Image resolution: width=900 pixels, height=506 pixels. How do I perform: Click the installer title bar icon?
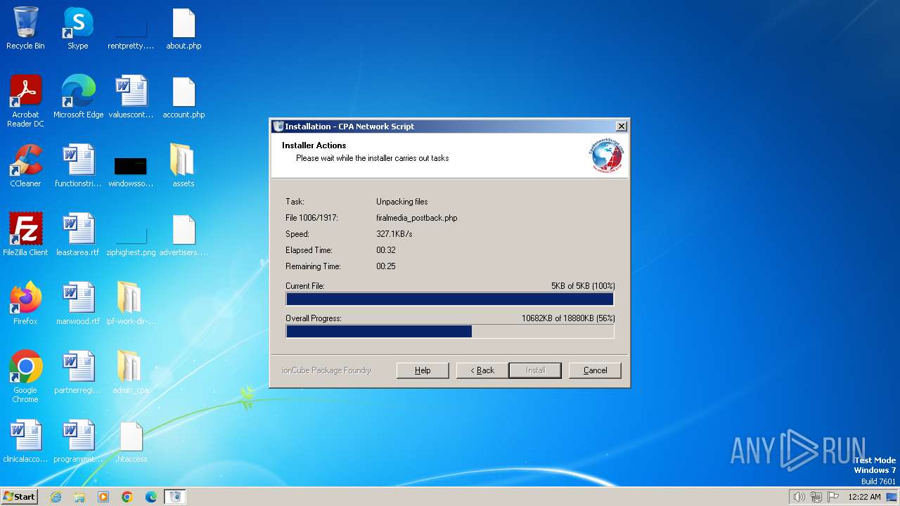point(278,126)
